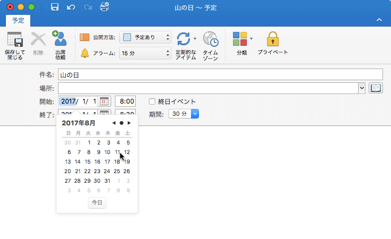The image size is (391, 239).
Task: Open the 公開方法 予定あり dropdown
Action: 145,37
